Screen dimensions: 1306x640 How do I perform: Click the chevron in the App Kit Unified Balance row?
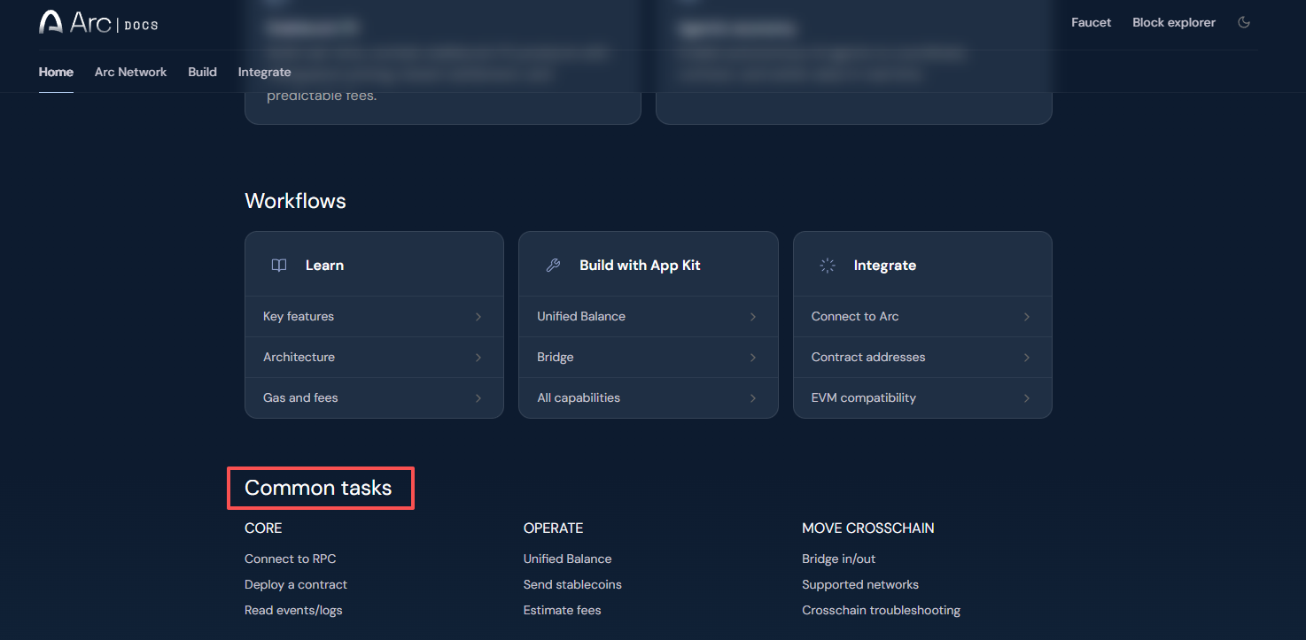point(753,316)
